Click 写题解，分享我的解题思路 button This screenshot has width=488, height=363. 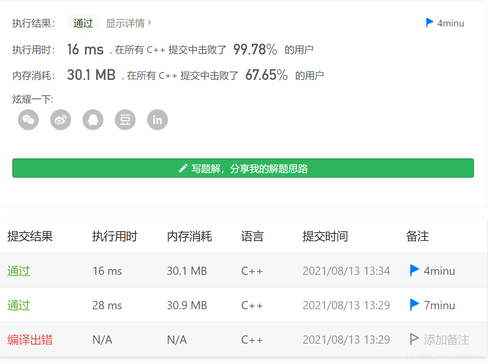(x=243, y=168)
